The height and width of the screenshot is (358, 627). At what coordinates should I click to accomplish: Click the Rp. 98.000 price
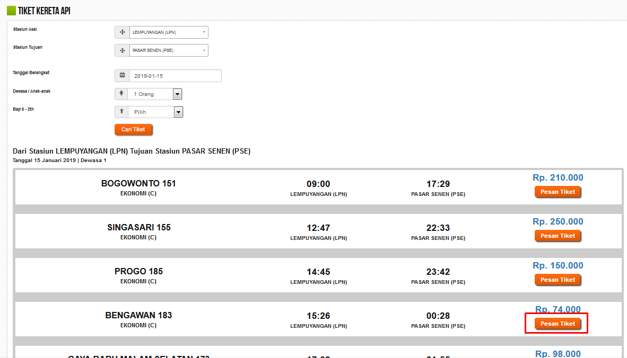[x=558, y=354]
